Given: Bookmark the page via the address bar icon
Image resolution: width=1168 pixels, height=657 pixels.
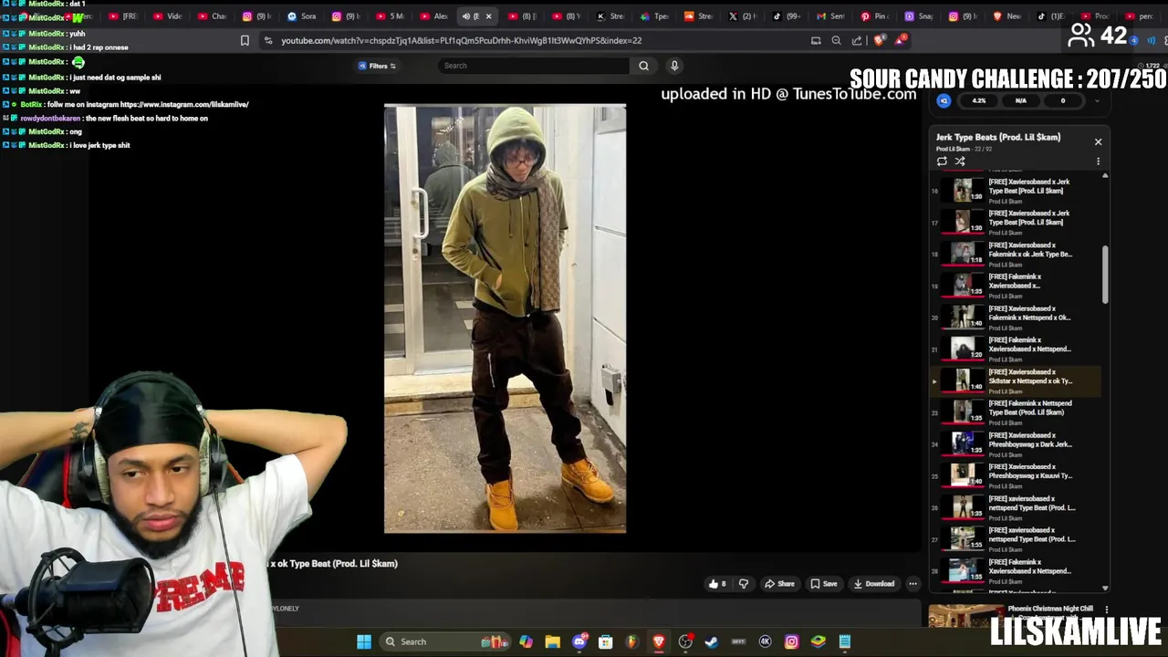Looking at the screenshot, I should coord(245,40).
